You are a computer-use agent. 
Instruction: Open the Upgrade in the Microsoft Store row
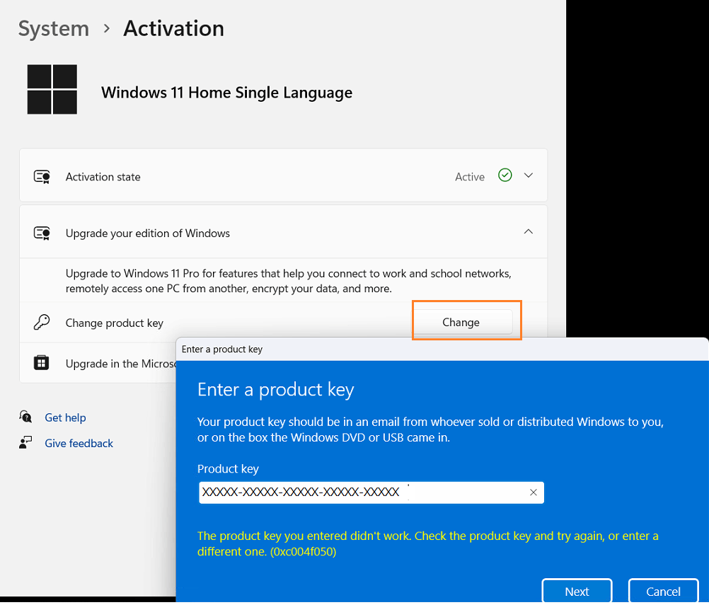click(x=98, y=362)
